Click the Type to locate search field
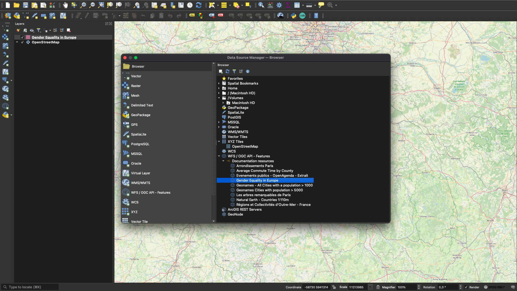The height and width of the screenshot is (291, 517). point(30,287)
